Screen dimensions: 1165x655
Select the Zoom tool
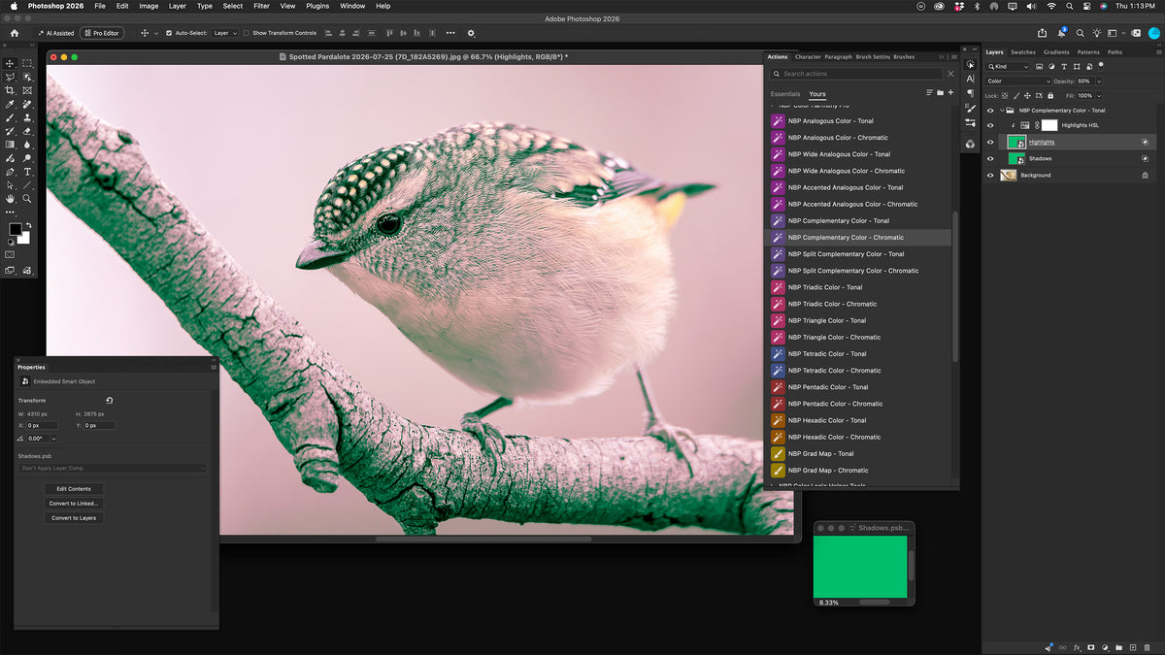coord(26,198)
